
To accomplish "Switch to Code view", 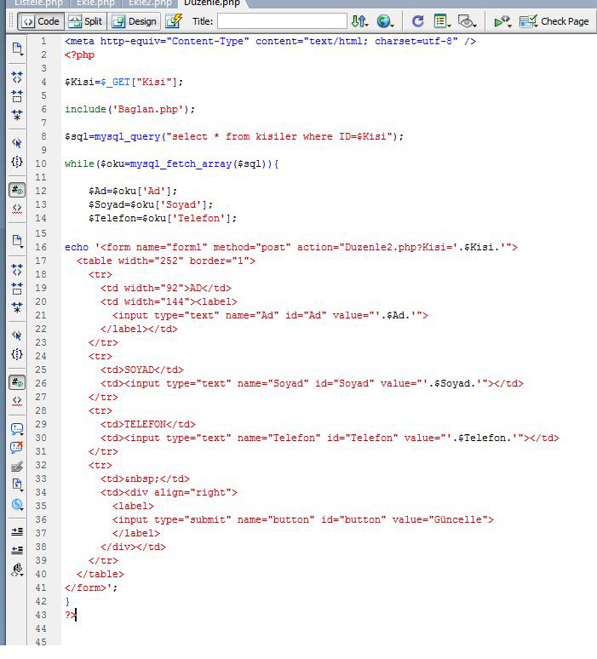I will coord(41,21).
